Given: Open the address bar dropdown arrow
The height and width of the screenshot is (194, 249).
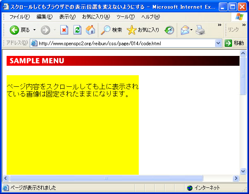Looking at the screenshot, I should pos(218,43).
